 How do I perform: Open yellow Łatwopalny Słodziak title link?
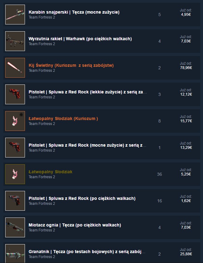coord(51,172)
